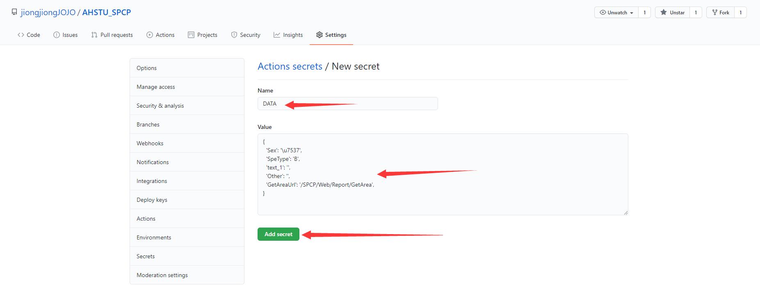The width and height of the screenshot is (760, 291).
Task: Open Manage access in sidebar
Action: (187, 87)
